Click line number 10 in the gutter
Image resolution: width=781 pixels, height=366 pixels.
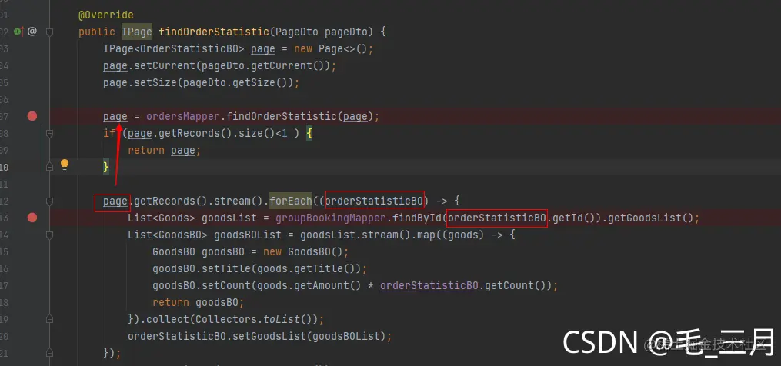4,168
